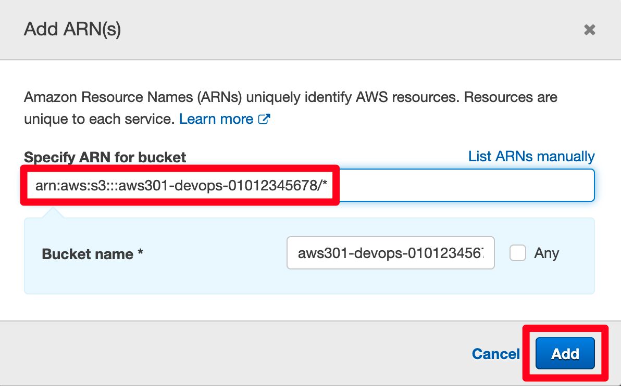
Task: Click the Specify ARN for bucket label
Action: pos(105,157)
